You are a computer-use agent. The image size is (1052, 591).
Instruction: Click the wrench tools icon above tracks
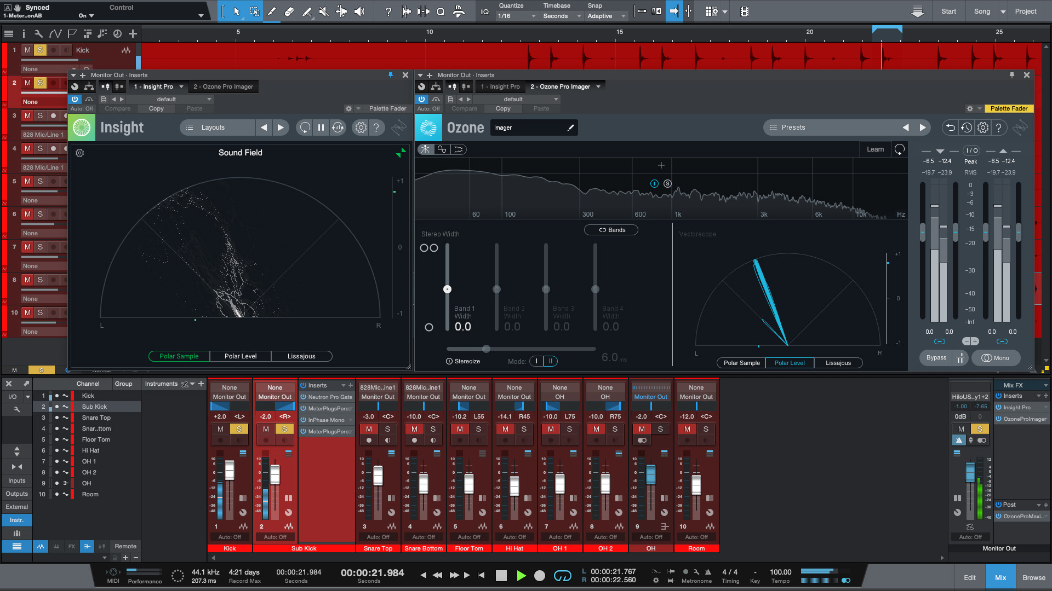tap(38, 34)
